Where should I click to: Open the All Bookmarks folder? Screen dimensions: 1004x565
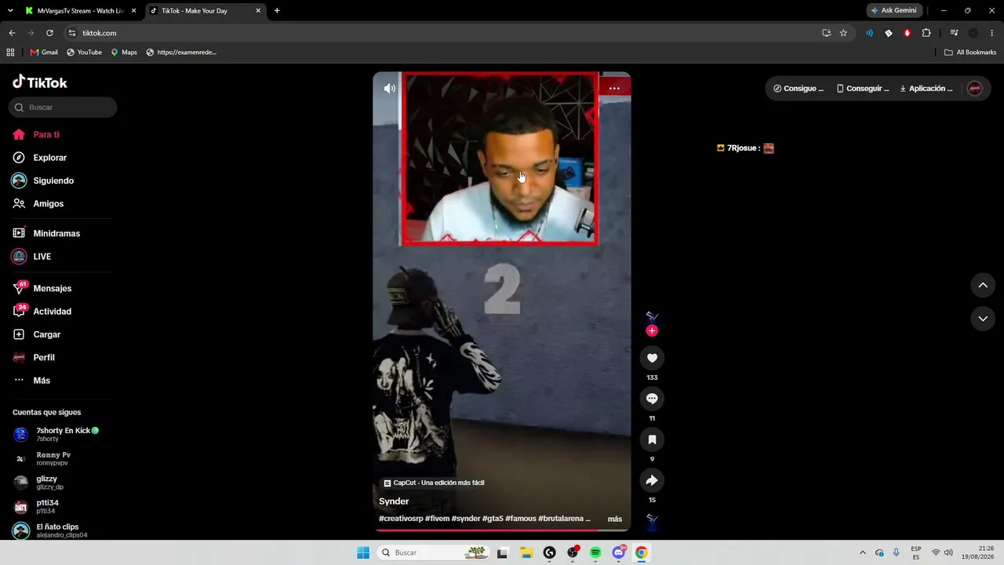click(x=970, y=53)
